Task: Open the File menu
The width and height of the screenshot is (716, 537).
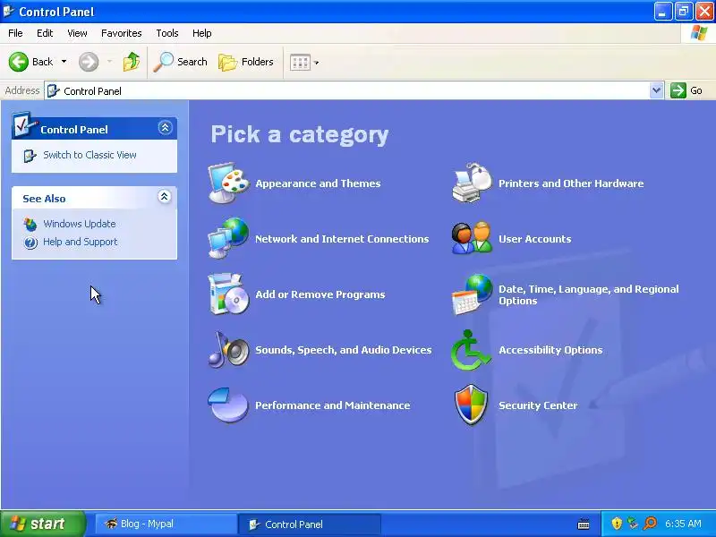Action: click(x=15, y=33)
